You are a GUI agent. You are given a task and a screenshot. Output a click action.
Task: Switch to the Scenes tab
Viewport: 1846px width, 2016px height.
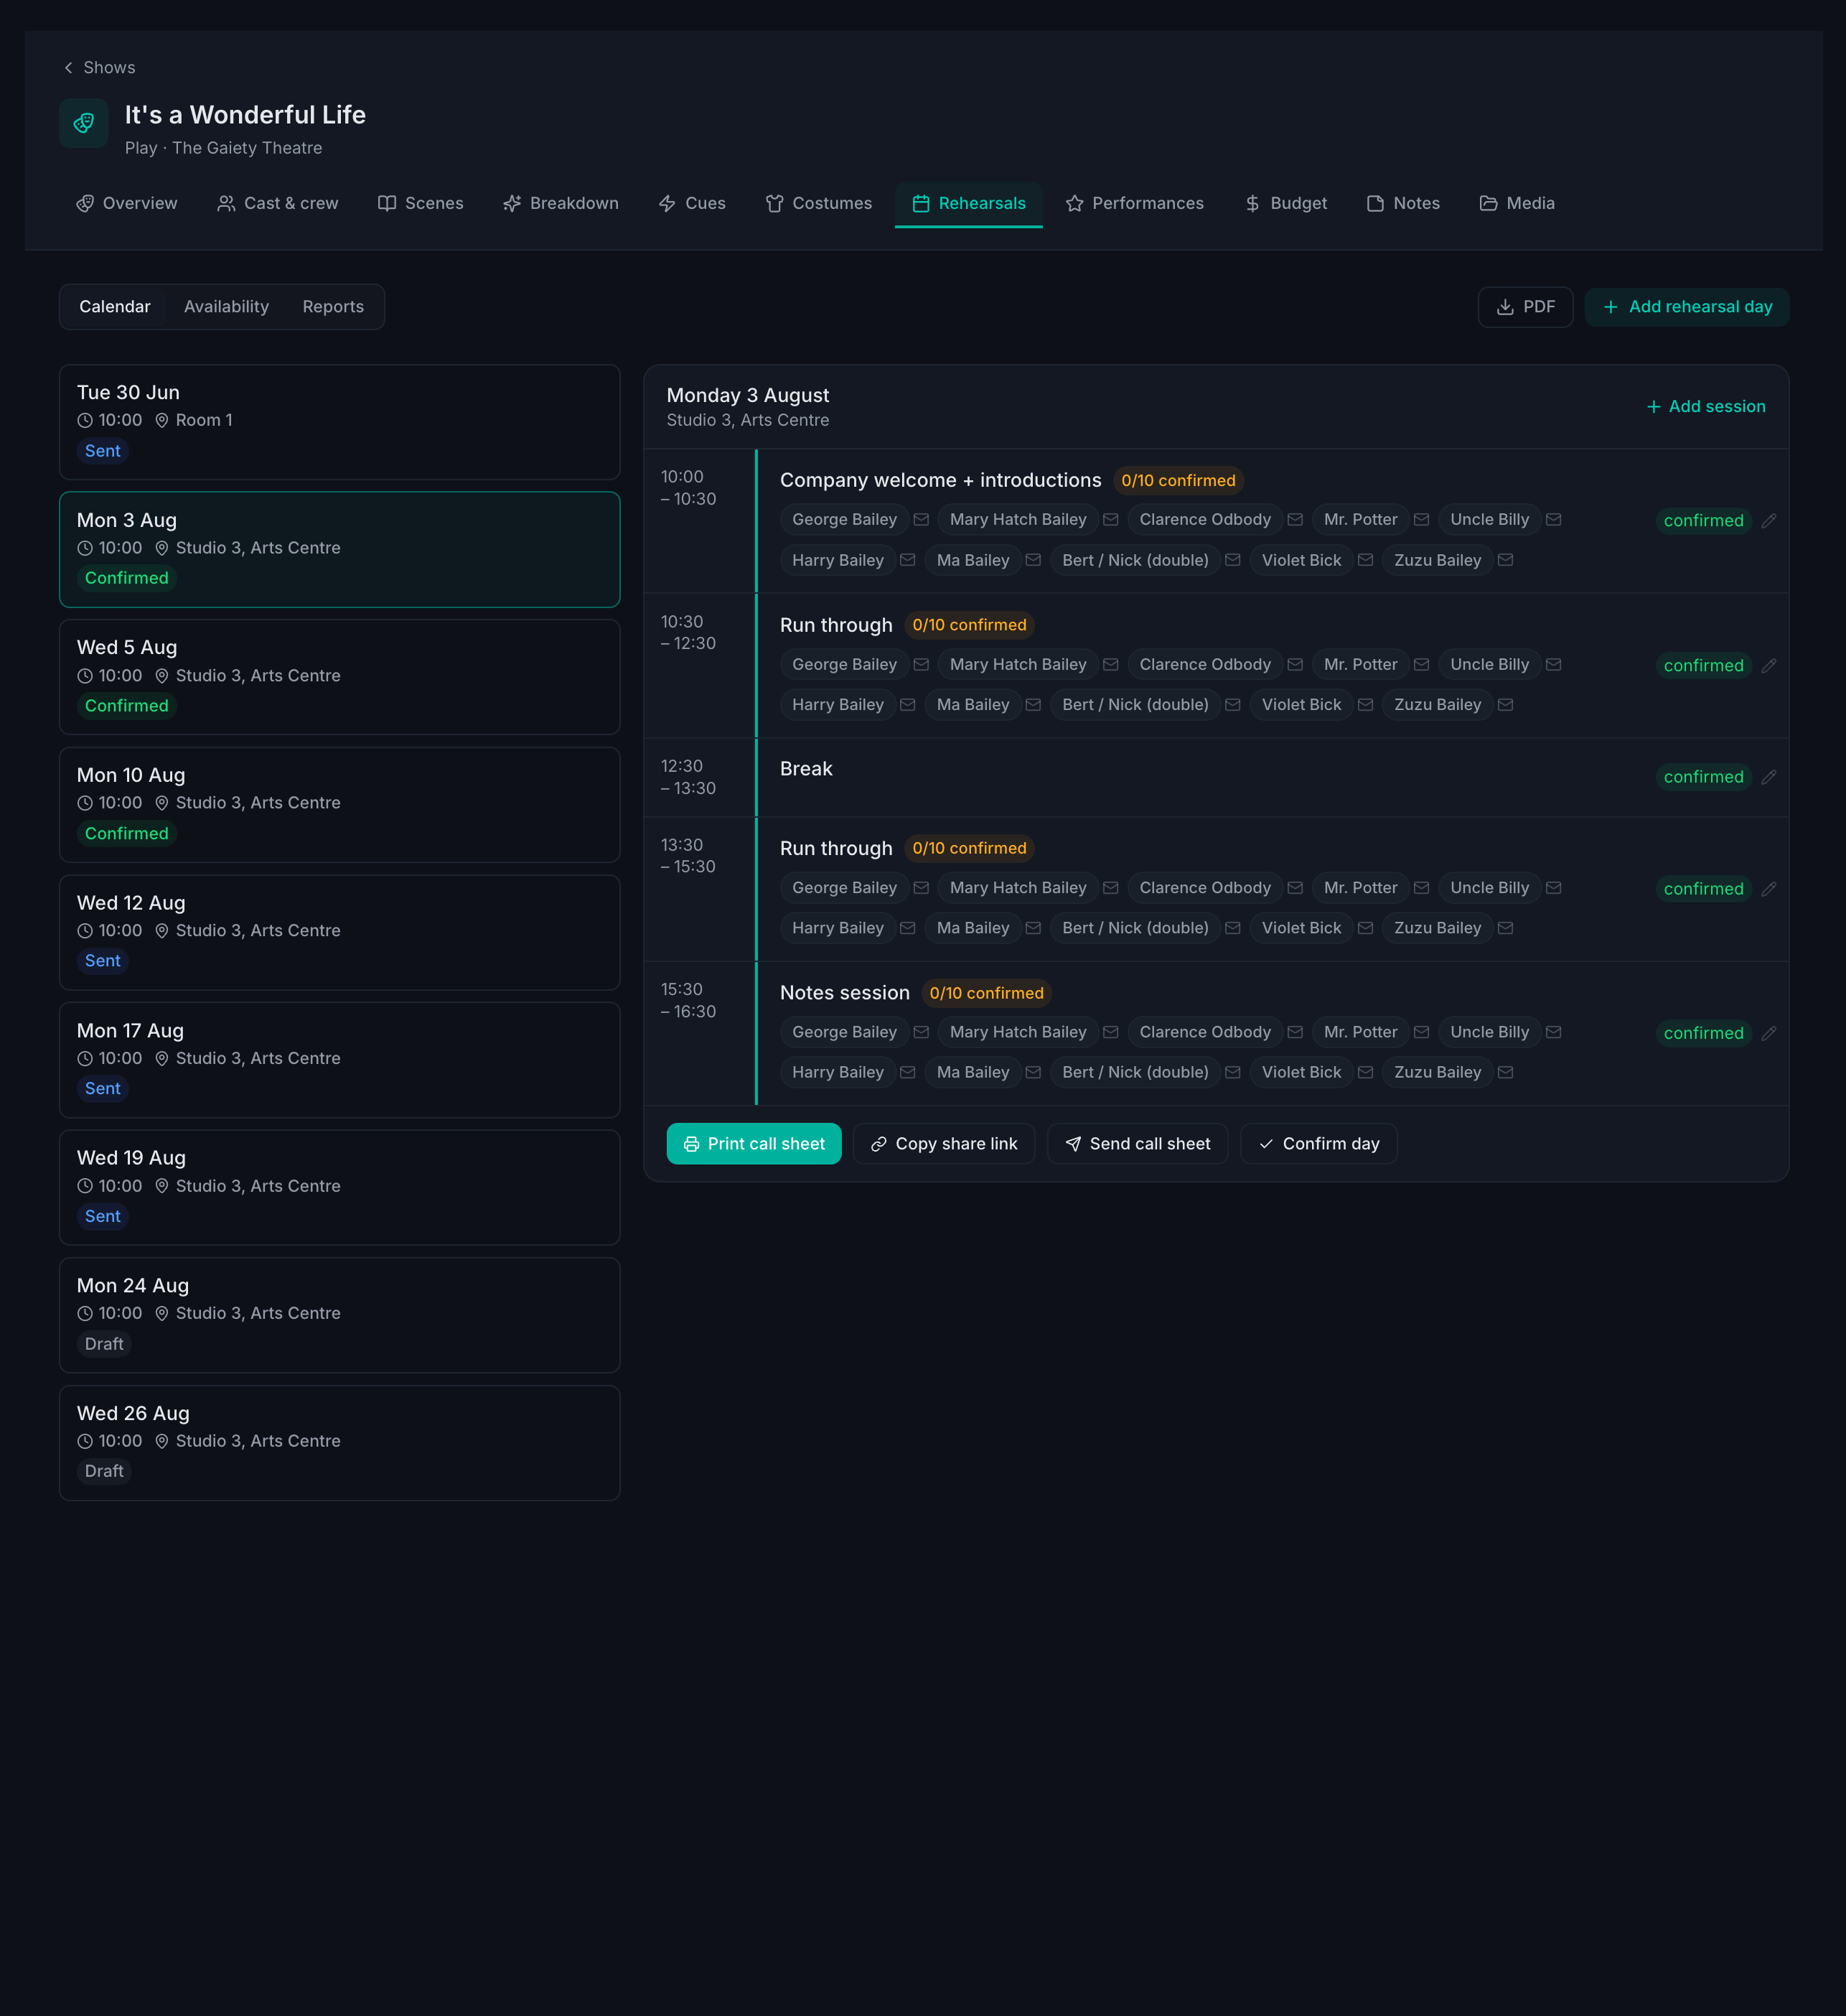point(421,203)
